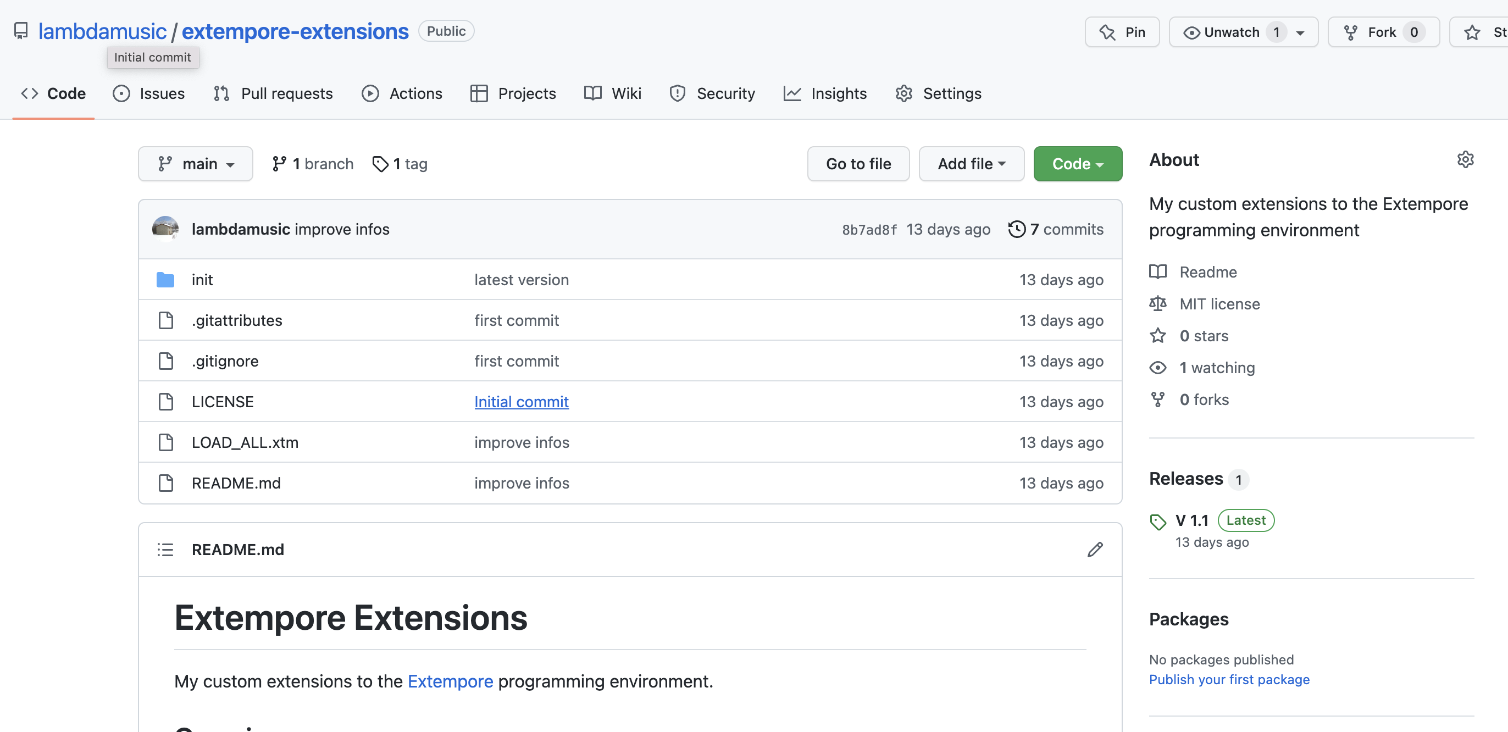Open the lambdamusic owner link
The height and width of the screenshot is (732, 1508).
(102, 31)
